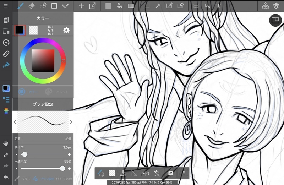This screenshot has height=185, width=284.
Task: Select the operation cursor tool
Action: point(207,6)
